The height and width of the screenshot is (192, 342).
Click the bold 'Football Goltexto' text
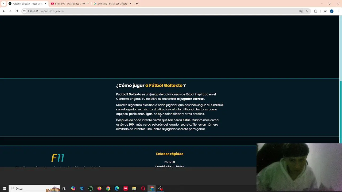[x=129, y=94]
